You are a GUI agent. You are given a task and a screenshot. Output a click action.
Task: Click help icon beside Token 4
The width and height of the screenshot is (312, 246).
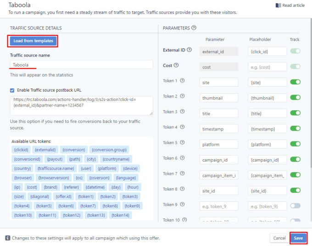[x=182, y=127]
